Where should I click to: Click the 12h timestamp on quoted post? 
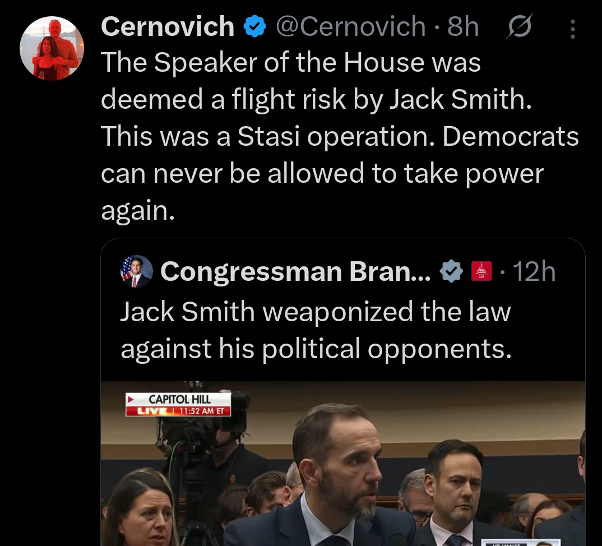click(x=534, y=271)
